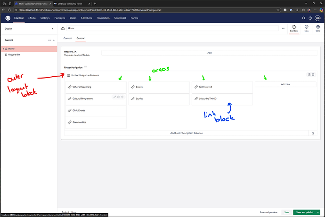Click Add Link in the fourth area

click(x=285, y=84)
